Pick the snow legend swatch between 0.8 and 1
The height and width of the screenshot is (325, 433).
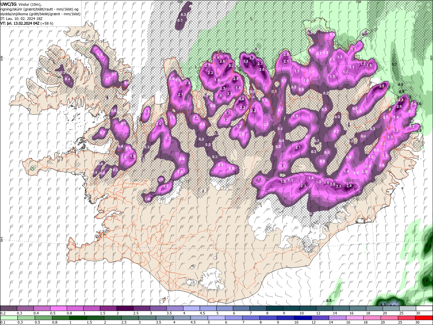click(x=75, y=308)
